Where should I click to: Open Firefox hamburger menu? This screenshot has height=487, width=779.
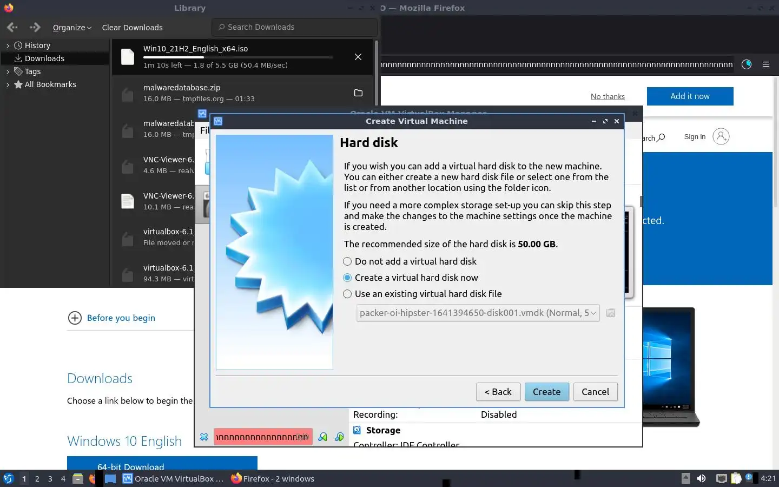(766, 64)
